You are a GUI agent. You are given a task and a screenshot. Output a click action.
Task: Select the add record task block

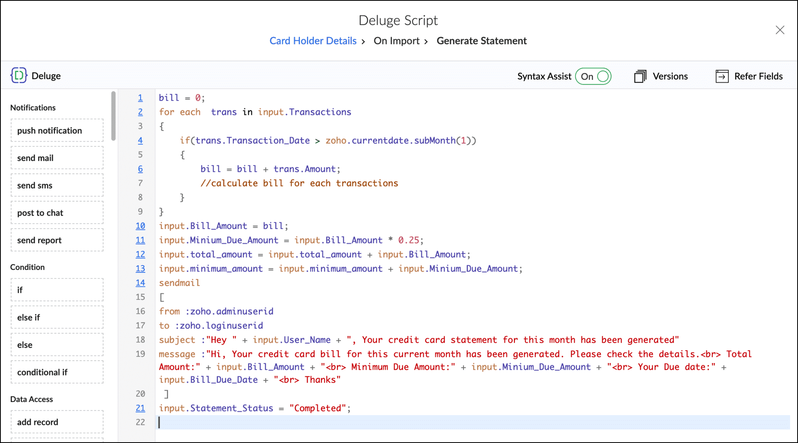tap(57, 422)
